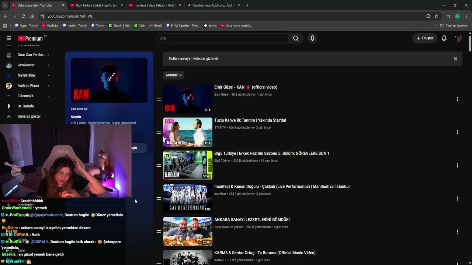Open GeoGuessr channel in sidebar
The image size is (472, 265).
26,65
